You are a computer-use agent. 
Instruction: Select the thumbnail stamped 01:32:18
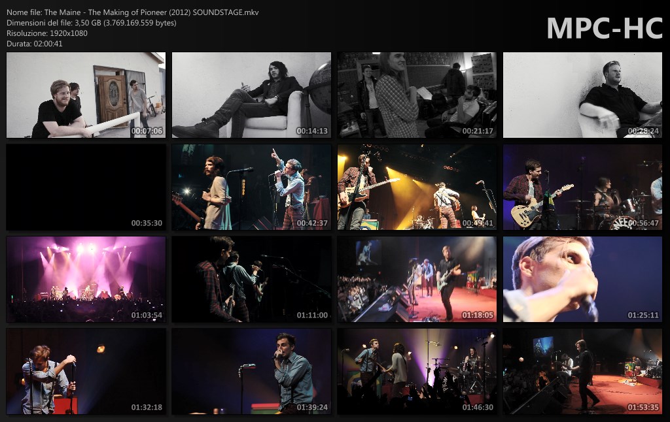[86, 372]
